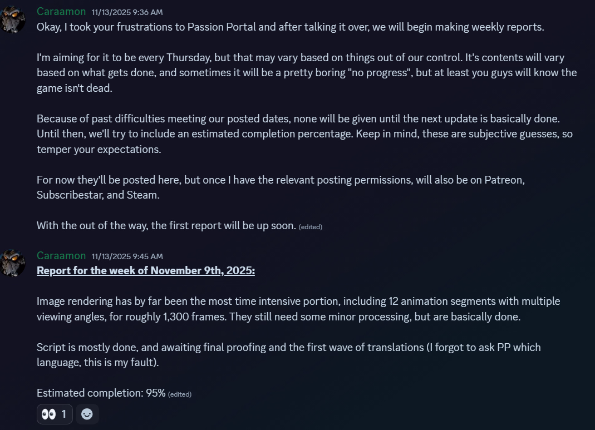Click the line "With the out of the way"

click(166, 225)
